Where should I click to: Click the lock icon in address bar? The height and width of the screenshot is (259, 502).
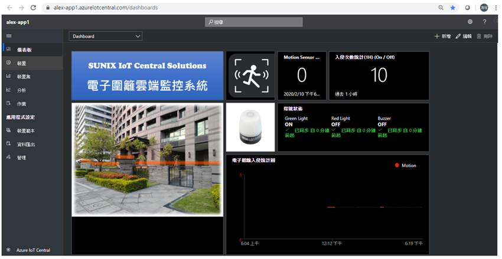coord(48,8)
